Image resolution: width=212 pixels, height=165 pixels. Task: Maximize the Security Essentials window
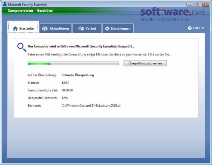tap(198, 5)
